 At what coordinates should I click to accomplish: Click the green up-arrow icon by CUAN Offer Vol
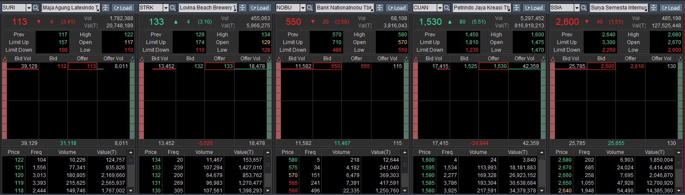[543, 59]
